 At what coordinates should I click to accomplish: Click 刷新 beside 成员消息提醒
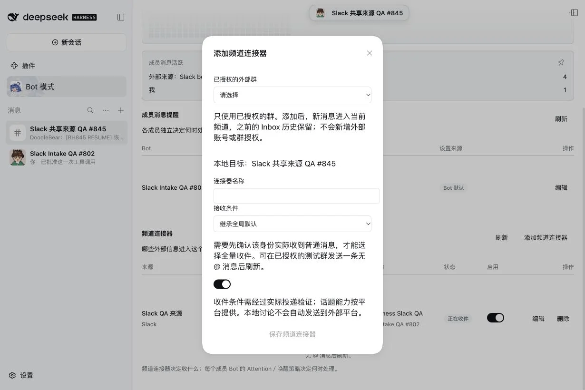pos(561,119)
